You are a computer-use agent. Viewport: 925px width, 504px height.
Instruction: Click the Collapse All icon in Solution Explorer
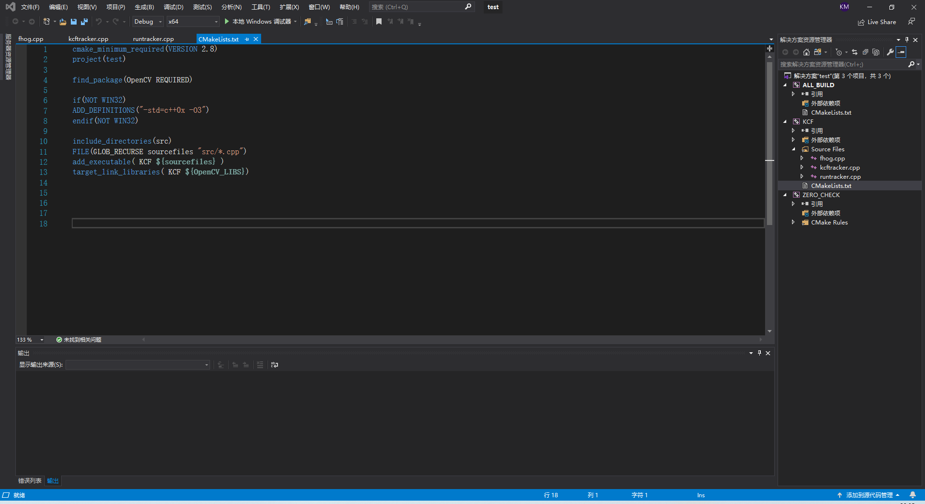pyautogui.click(x=865, y=52)
